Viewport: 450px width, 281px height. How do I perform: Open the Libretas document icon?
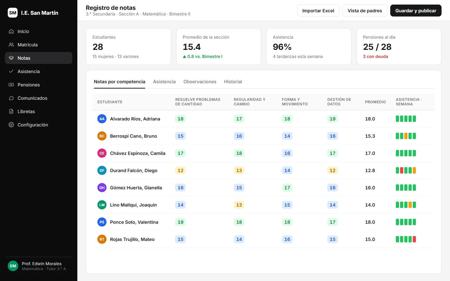coord(11,111)
